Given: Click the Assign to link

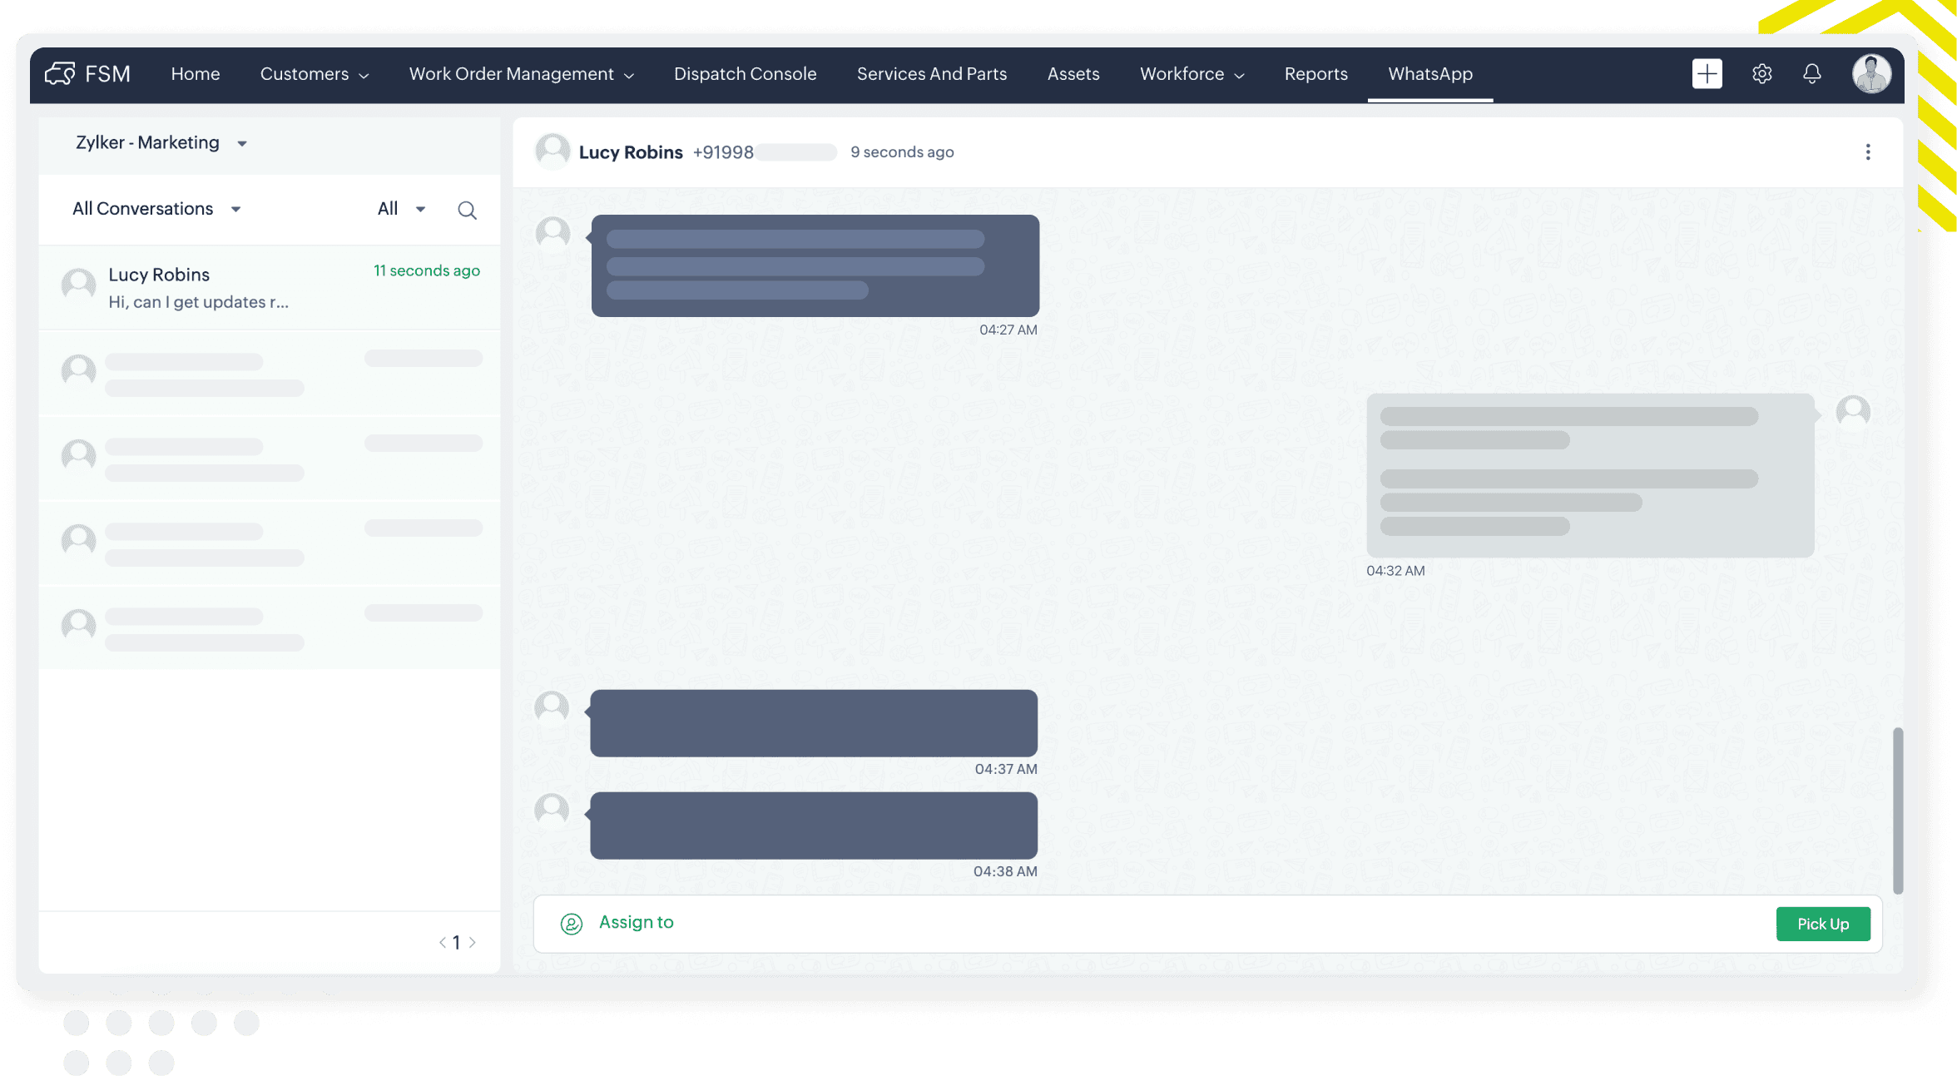Looking at the screenshot, I should [x=636, y=922].
